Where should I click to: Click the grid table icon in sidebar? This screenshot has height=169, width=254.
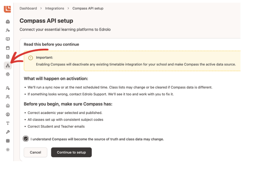pos(8,141)
